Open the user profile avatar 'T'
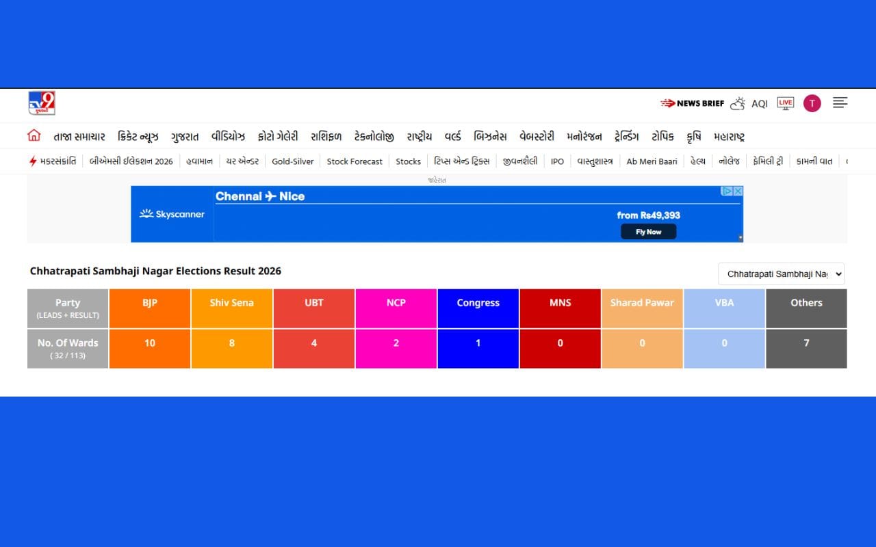 [812, 103]
